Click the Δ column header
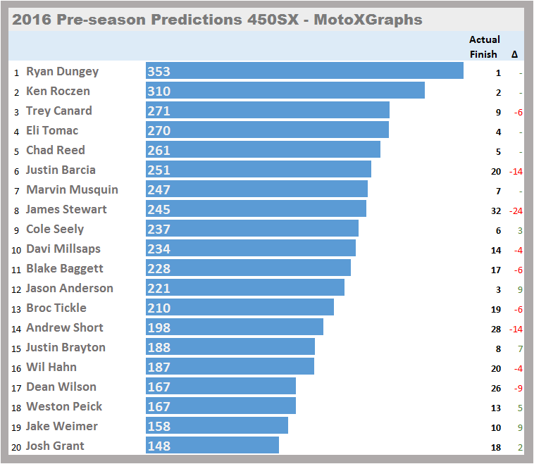Image resolution: width=534 pixels, height=464 pixels. click(x=514, y=54)
